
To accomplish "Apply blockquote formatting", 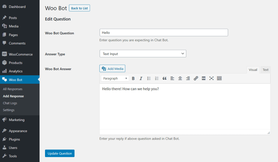I will (165, 78).
